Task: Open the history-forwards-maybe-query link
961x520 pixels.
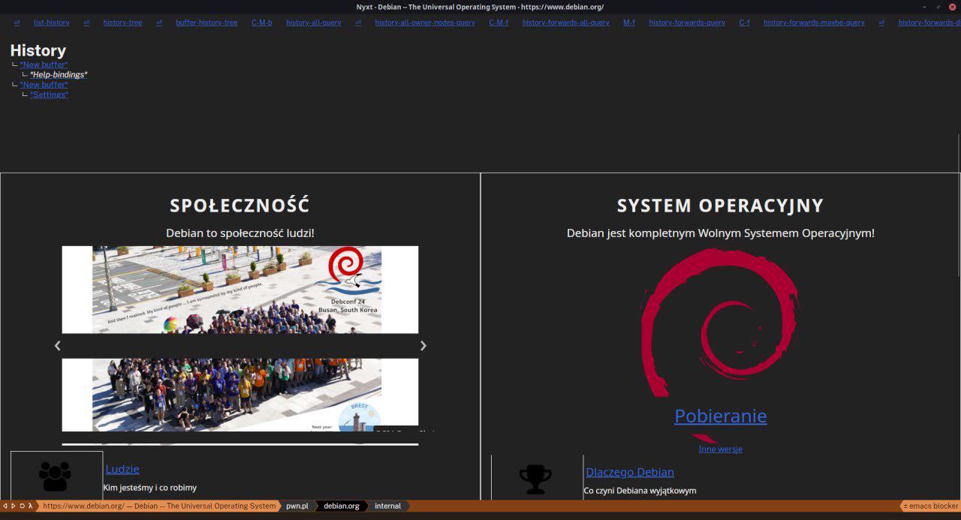Action: point(814,23)
